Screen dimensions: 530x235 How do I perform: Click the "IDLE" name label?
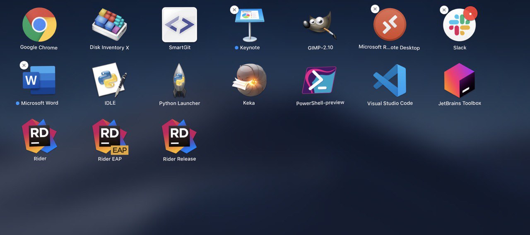(110, 103)
